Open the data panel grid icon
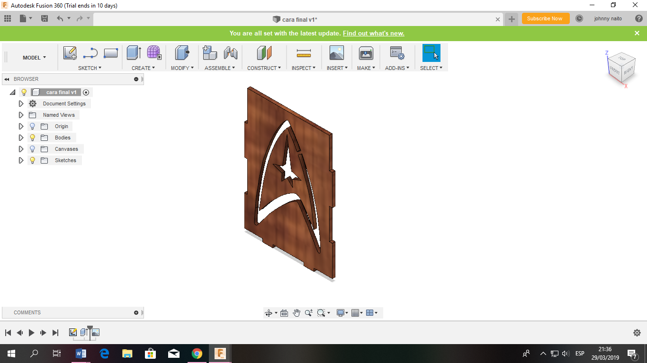The width and height of the screenshot is (647, 363). coord(8,18)
